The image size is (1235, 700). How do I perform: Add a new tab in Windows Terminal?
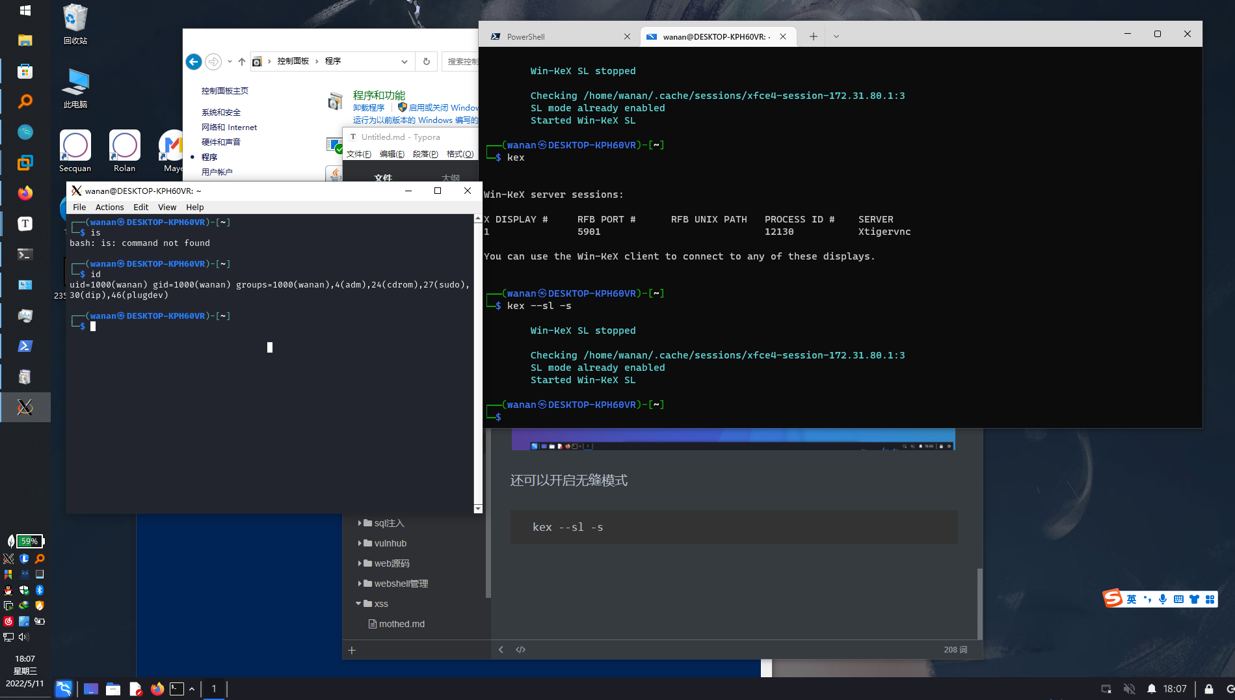[814, 36]
